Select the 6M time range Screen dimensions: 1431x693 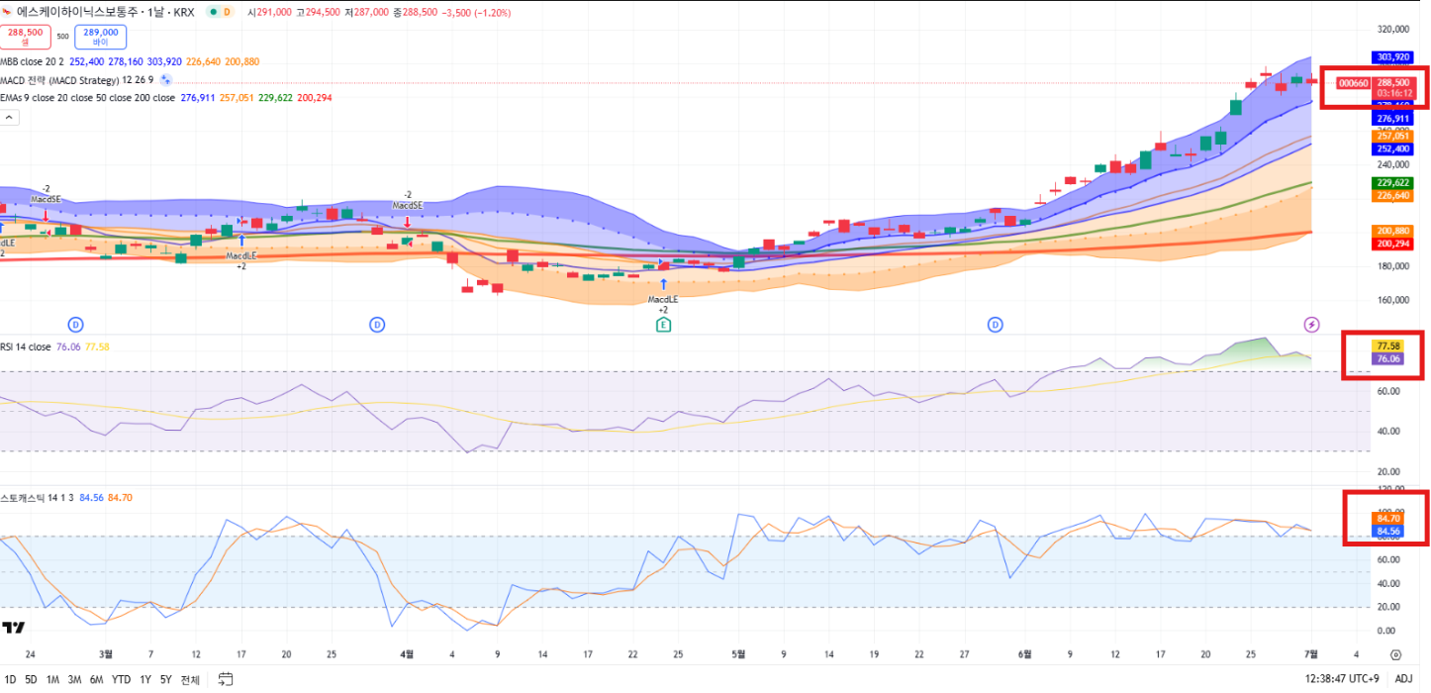(96, 679)
